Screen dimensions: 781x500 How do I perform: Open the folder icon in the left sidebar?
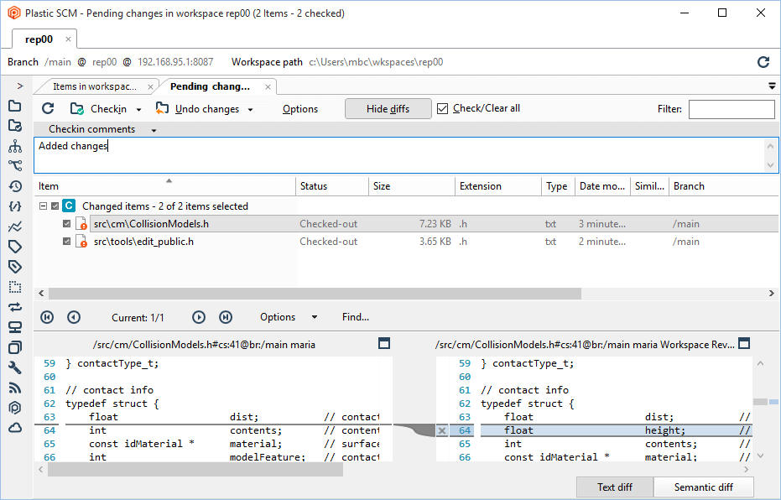click(x=15, y=106)
